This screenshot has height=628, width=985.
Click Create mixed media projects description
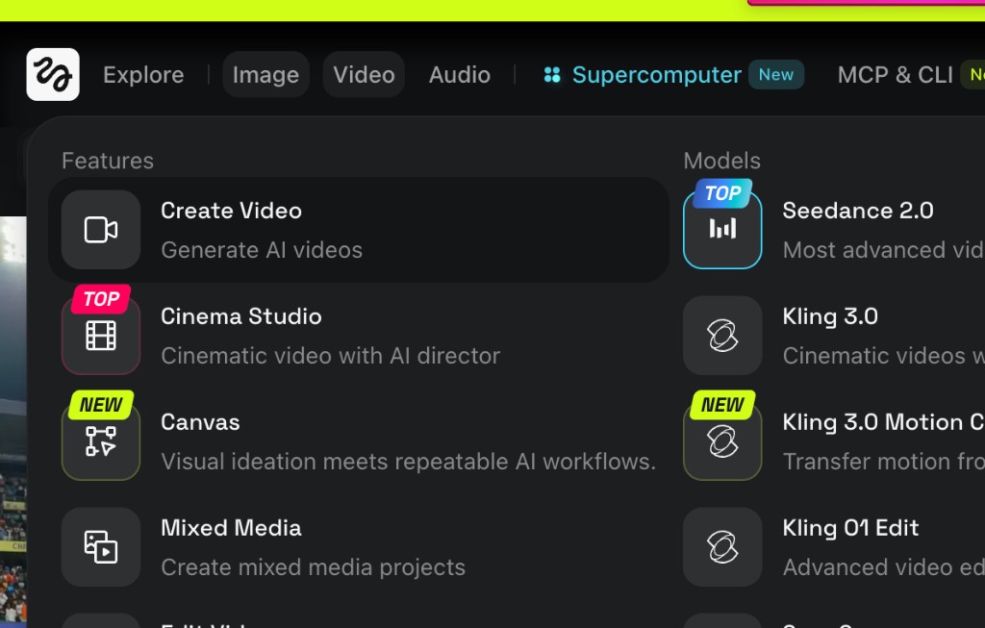(x=313, y=567)
